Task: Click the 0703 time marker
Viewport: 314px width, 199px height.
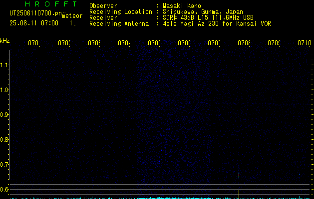Action: click(x=94, y=43)
